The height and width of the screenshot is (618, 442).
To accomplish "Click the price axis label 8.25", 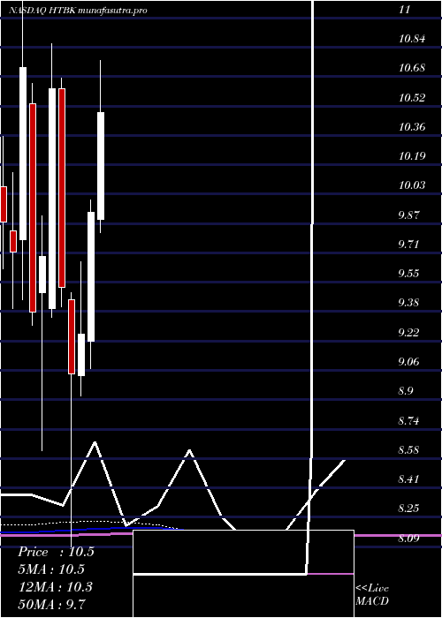I will click(408, 508).
